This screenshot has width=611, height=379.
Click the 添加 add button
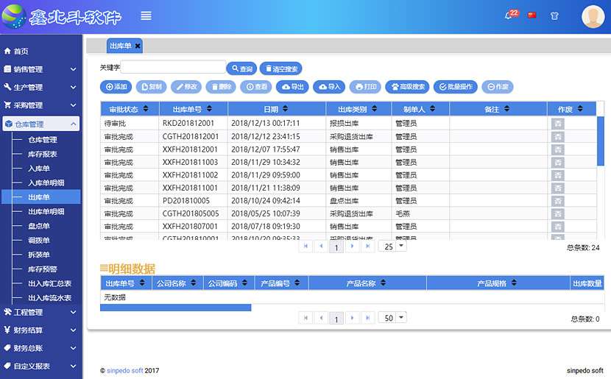point(116,87)
